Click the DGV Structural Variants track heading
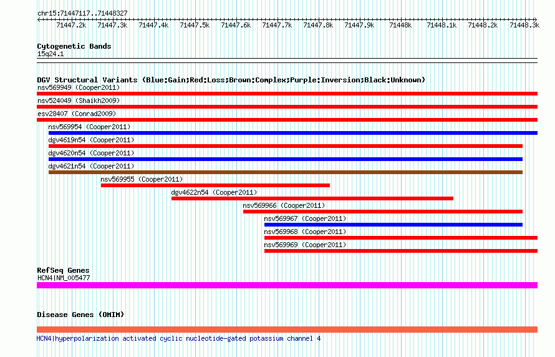This screenshot has width=555, height=357. pyautogui.click(x=231, y=80)
